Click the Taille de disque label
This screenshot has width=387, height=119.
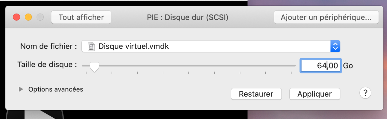click(47, 65)
